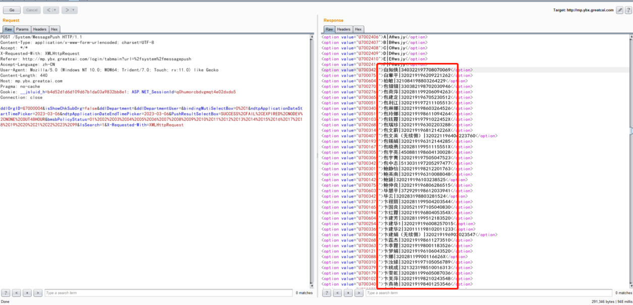Jump to previous match in request search
The width and height of the screenshot is (633, 305).
(x=16, y=293)
